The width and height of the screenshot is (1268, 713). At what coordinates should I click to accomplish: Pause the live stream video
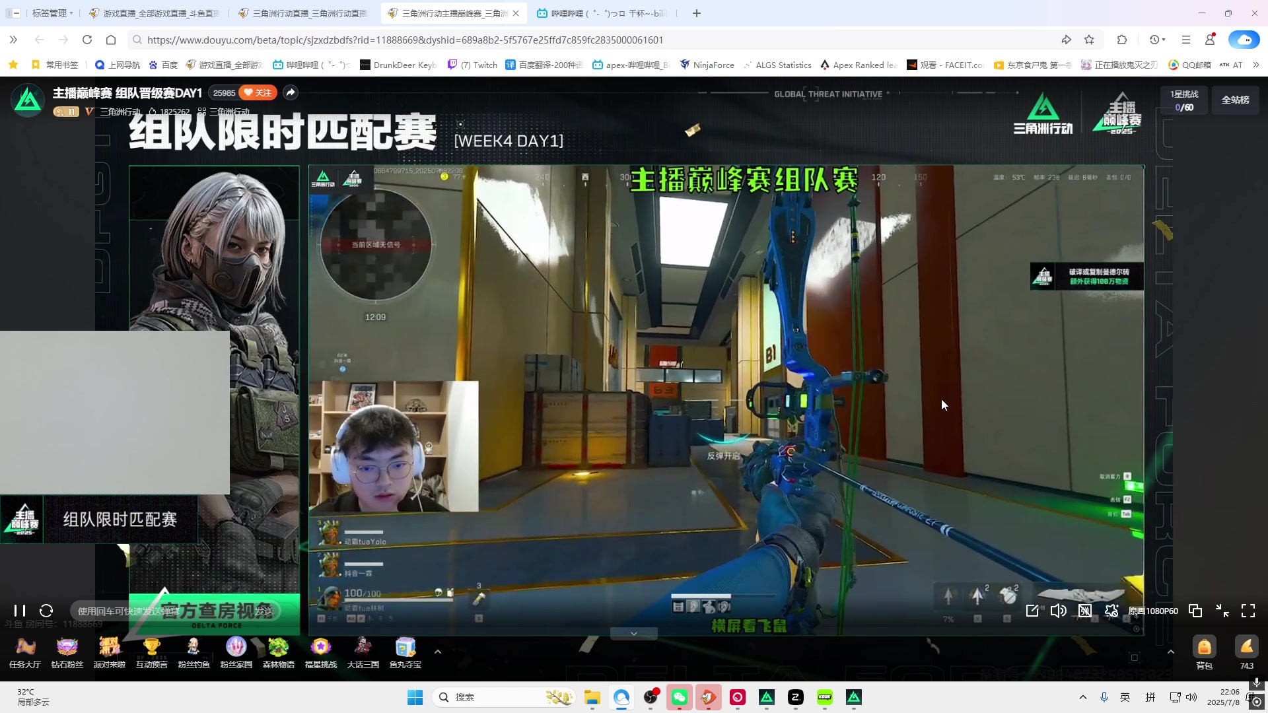tap(20, 611)
